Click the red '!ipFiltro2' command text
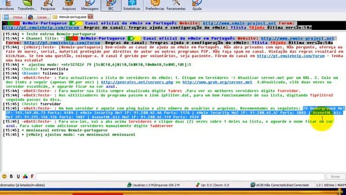The image size is (346, 195). click(x=322, y=95)
